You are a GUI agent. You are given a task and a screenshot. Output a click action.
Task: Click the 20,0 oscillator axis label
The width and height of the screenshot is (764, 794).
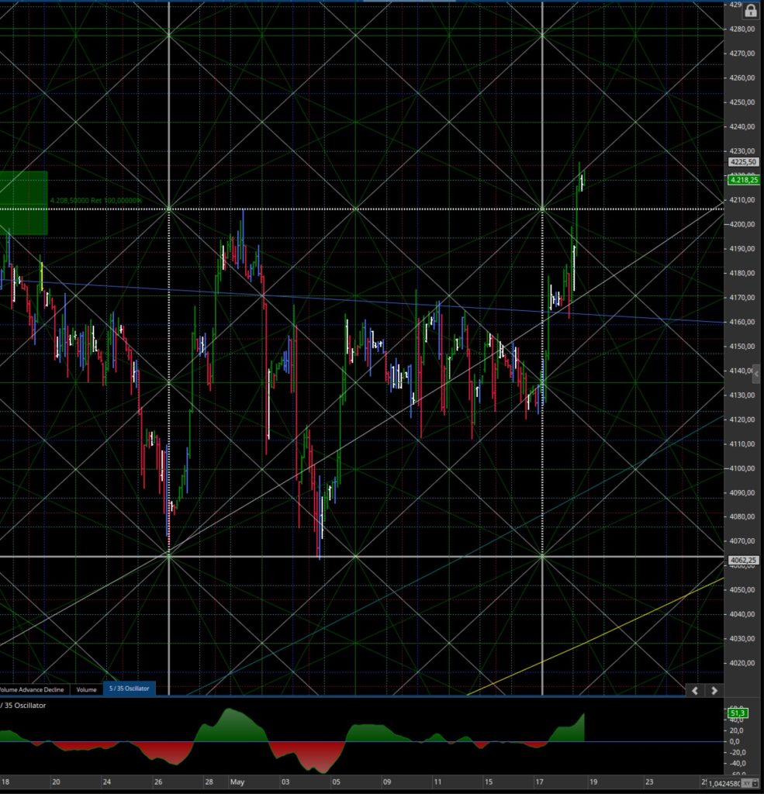(736, 730)
